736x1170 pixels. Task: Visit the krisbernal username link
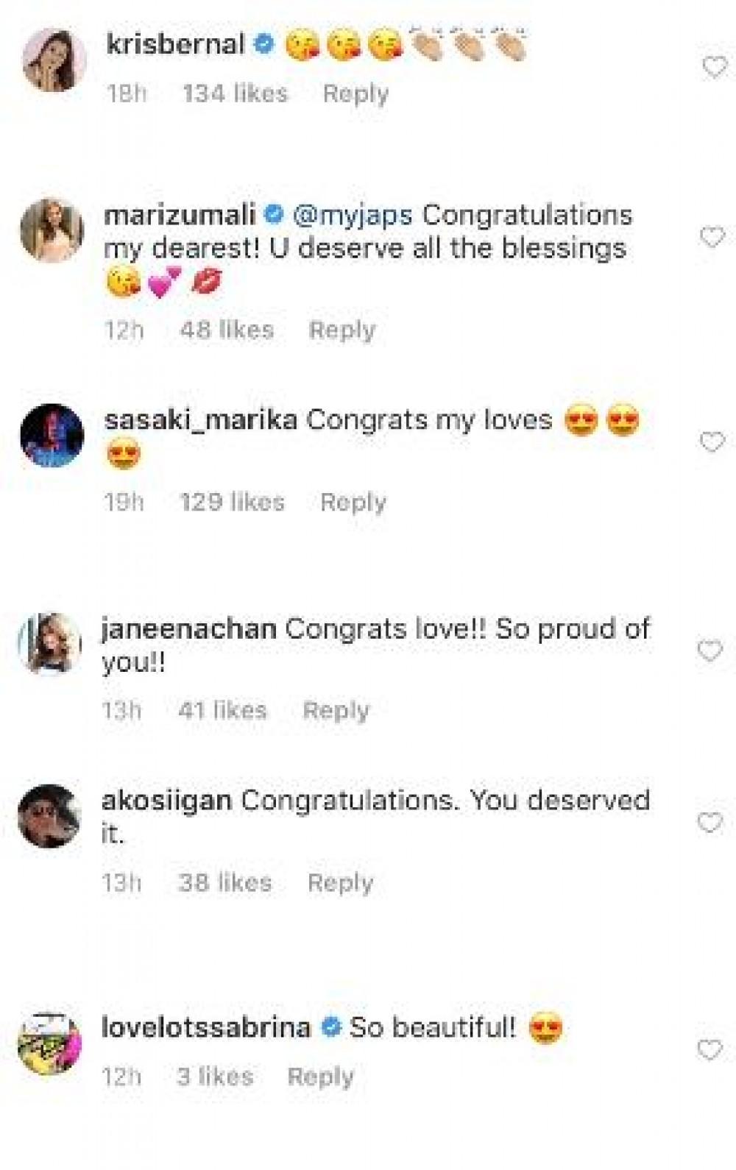pyautogui.click(x=175, y=44)
